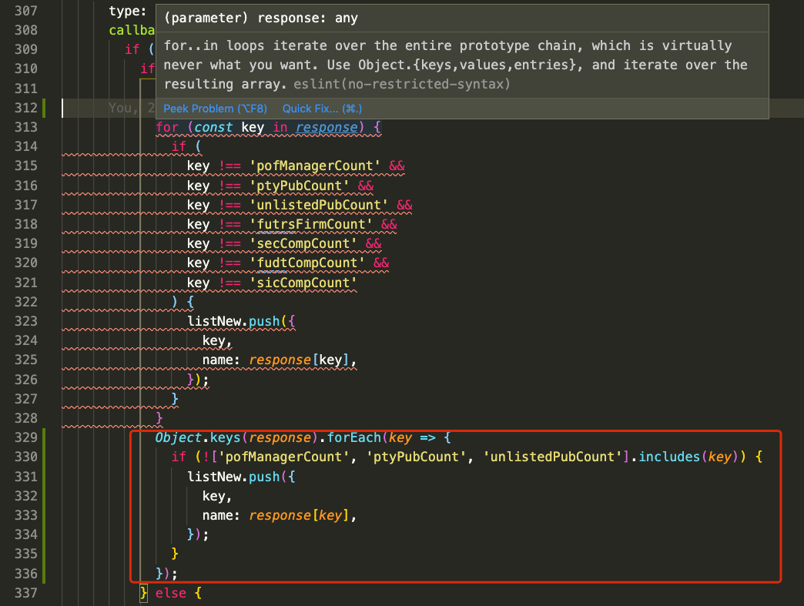This screenshot has width=804, height=606.
Task: Click 'secCompCount' string on line 319
Action: (x=303, y=243)
